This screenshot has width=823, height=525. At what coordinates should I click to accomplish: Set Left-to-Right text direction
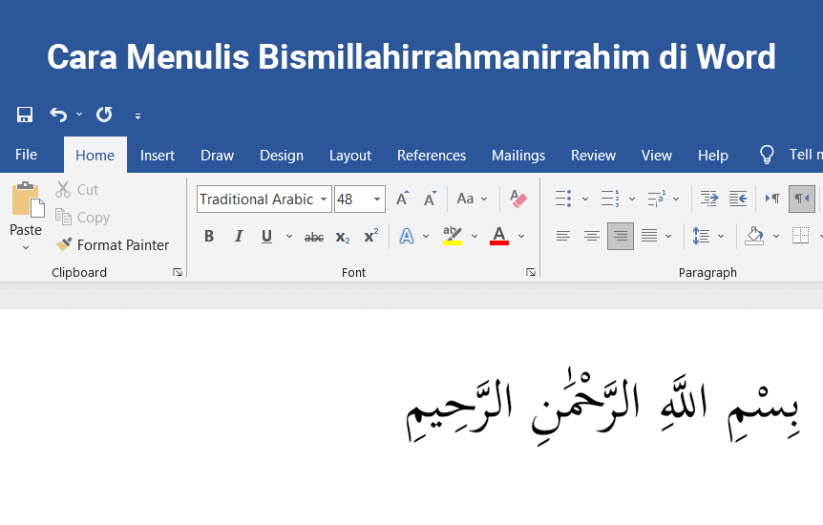pos(772,199)
